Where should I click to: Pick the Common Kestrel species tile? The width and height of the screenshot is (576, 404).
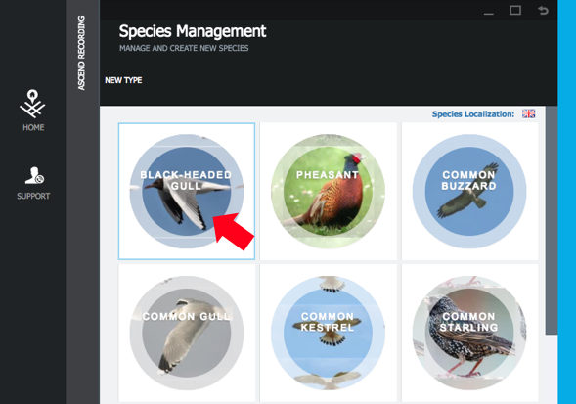point(329,333)
